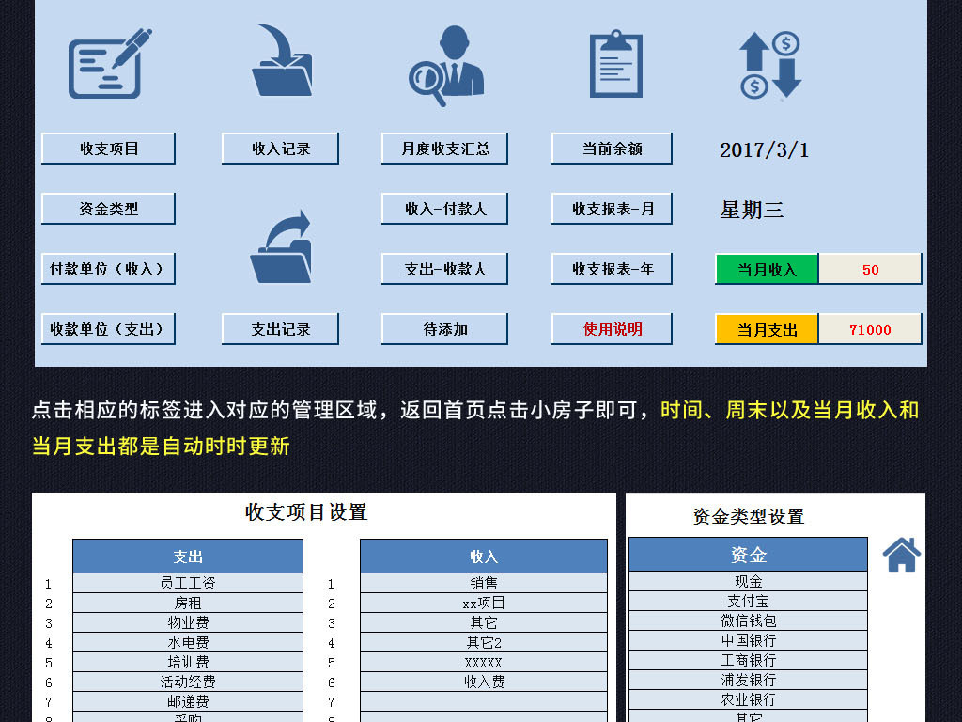Open the 收入记录 section
This screenshot has width=962, height=722.
tap(280, 148)
